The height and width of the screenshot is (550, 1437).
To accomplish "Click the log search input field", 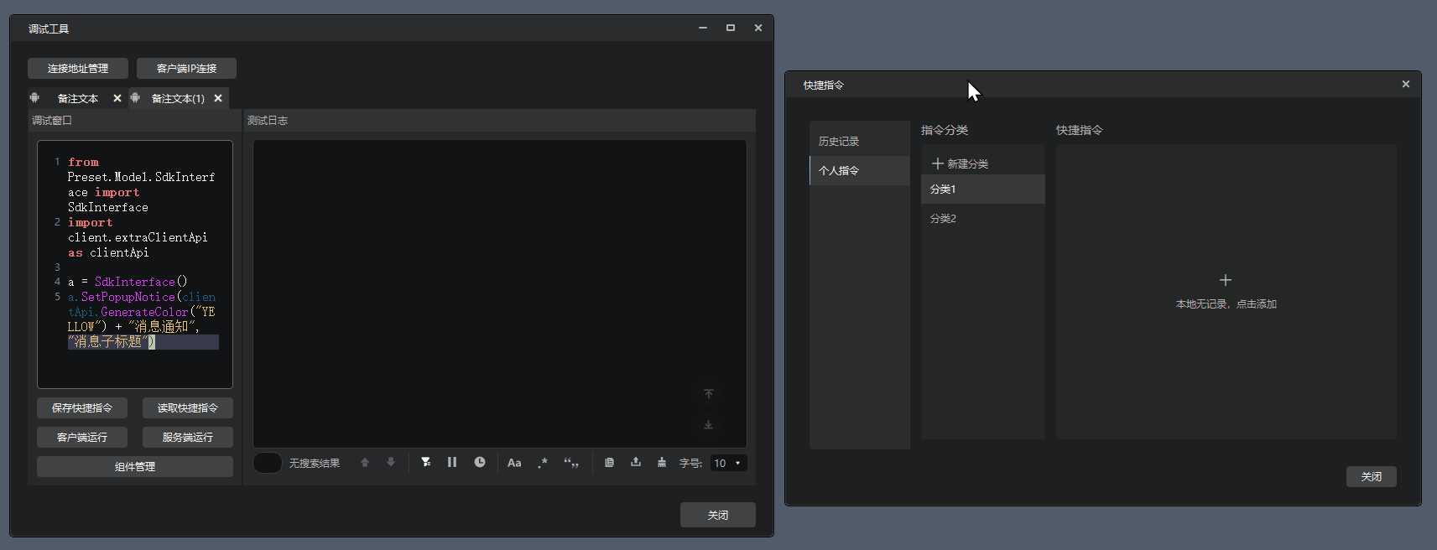I will [x=268, y=463].
